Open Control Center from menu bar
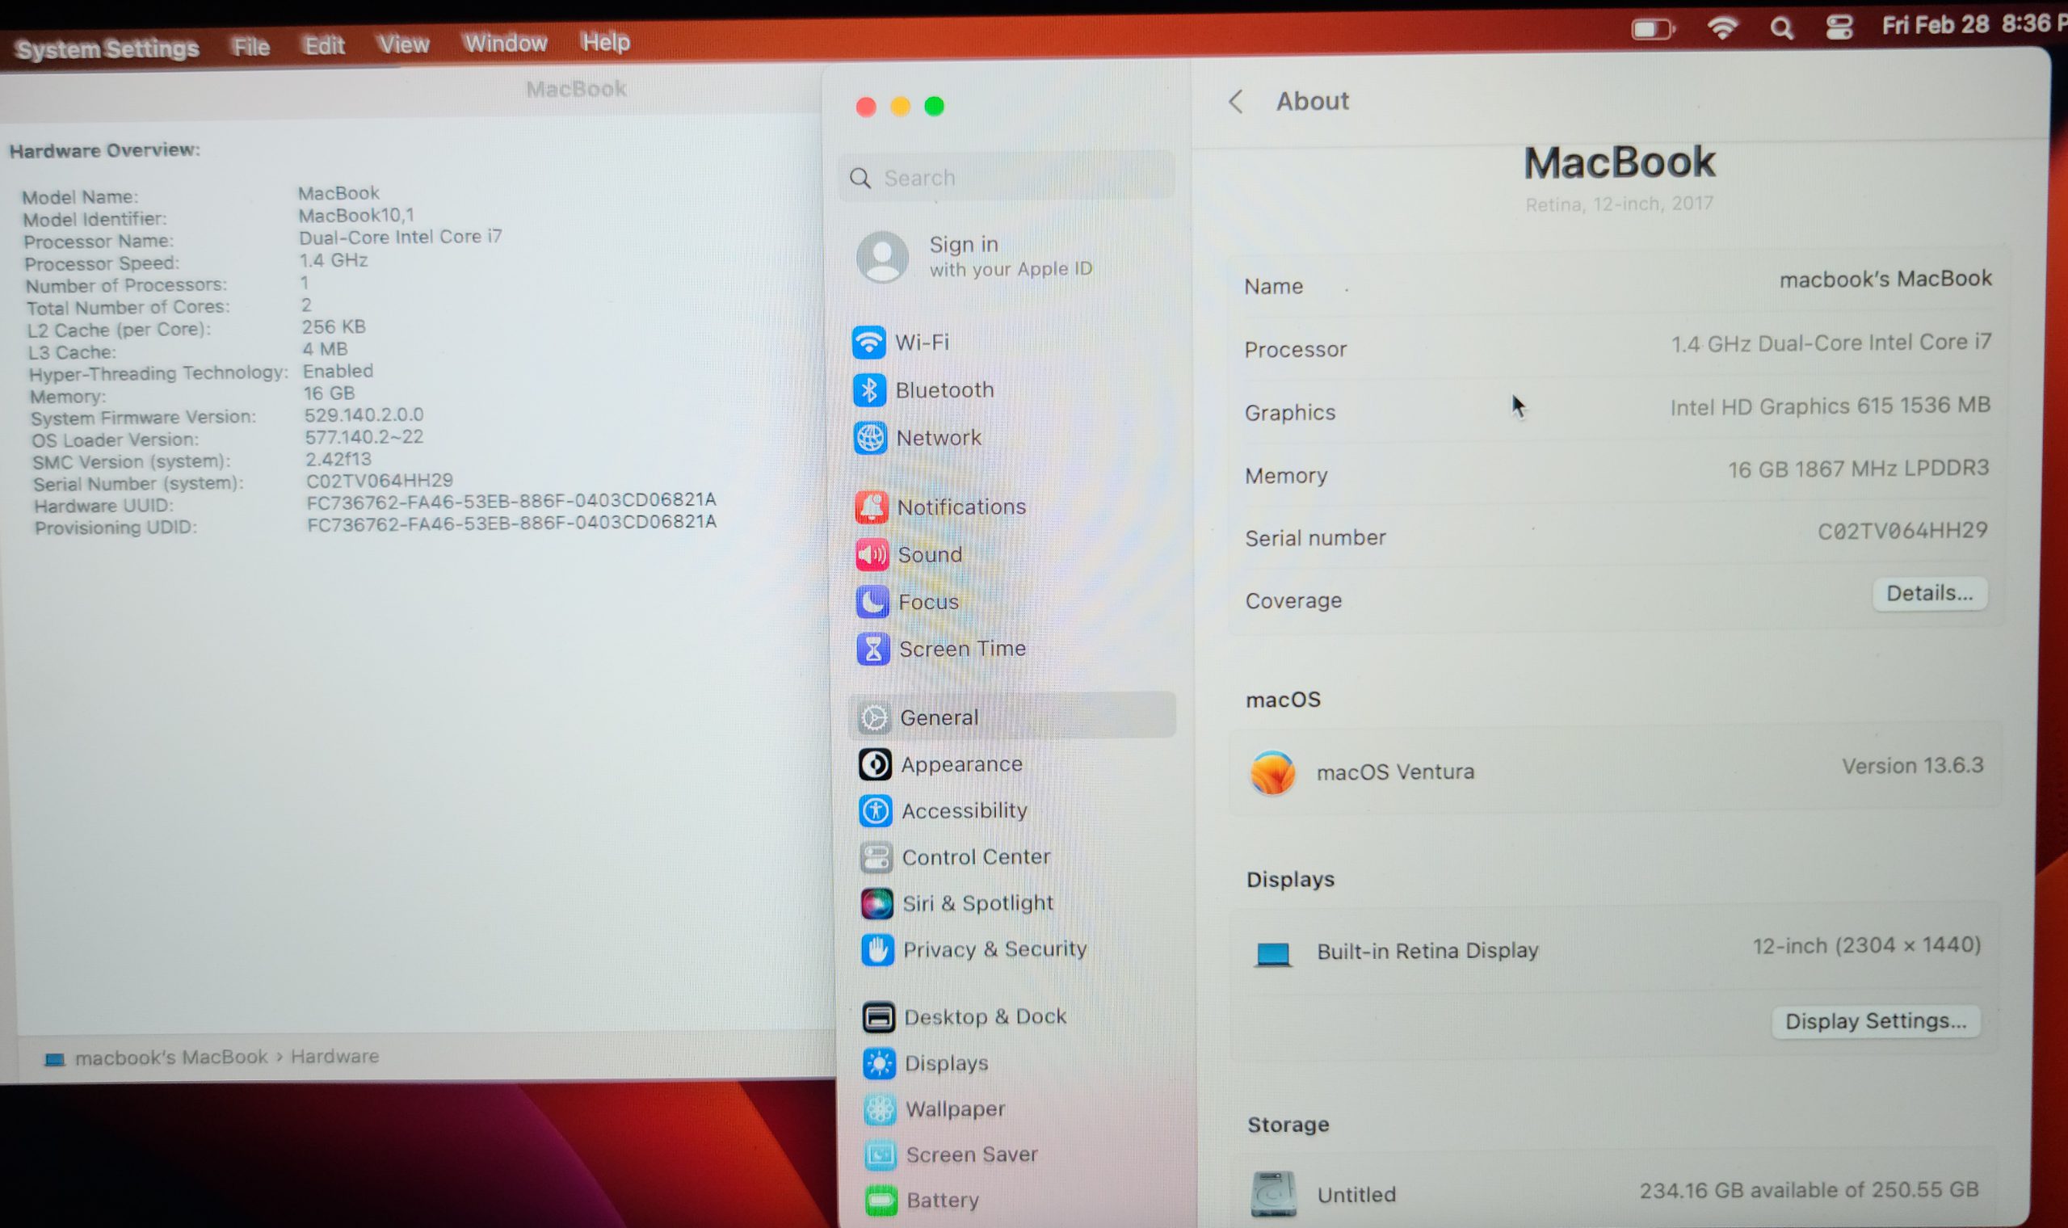The height and width of the screenshot is (1228, 2068). (1839, 28)
